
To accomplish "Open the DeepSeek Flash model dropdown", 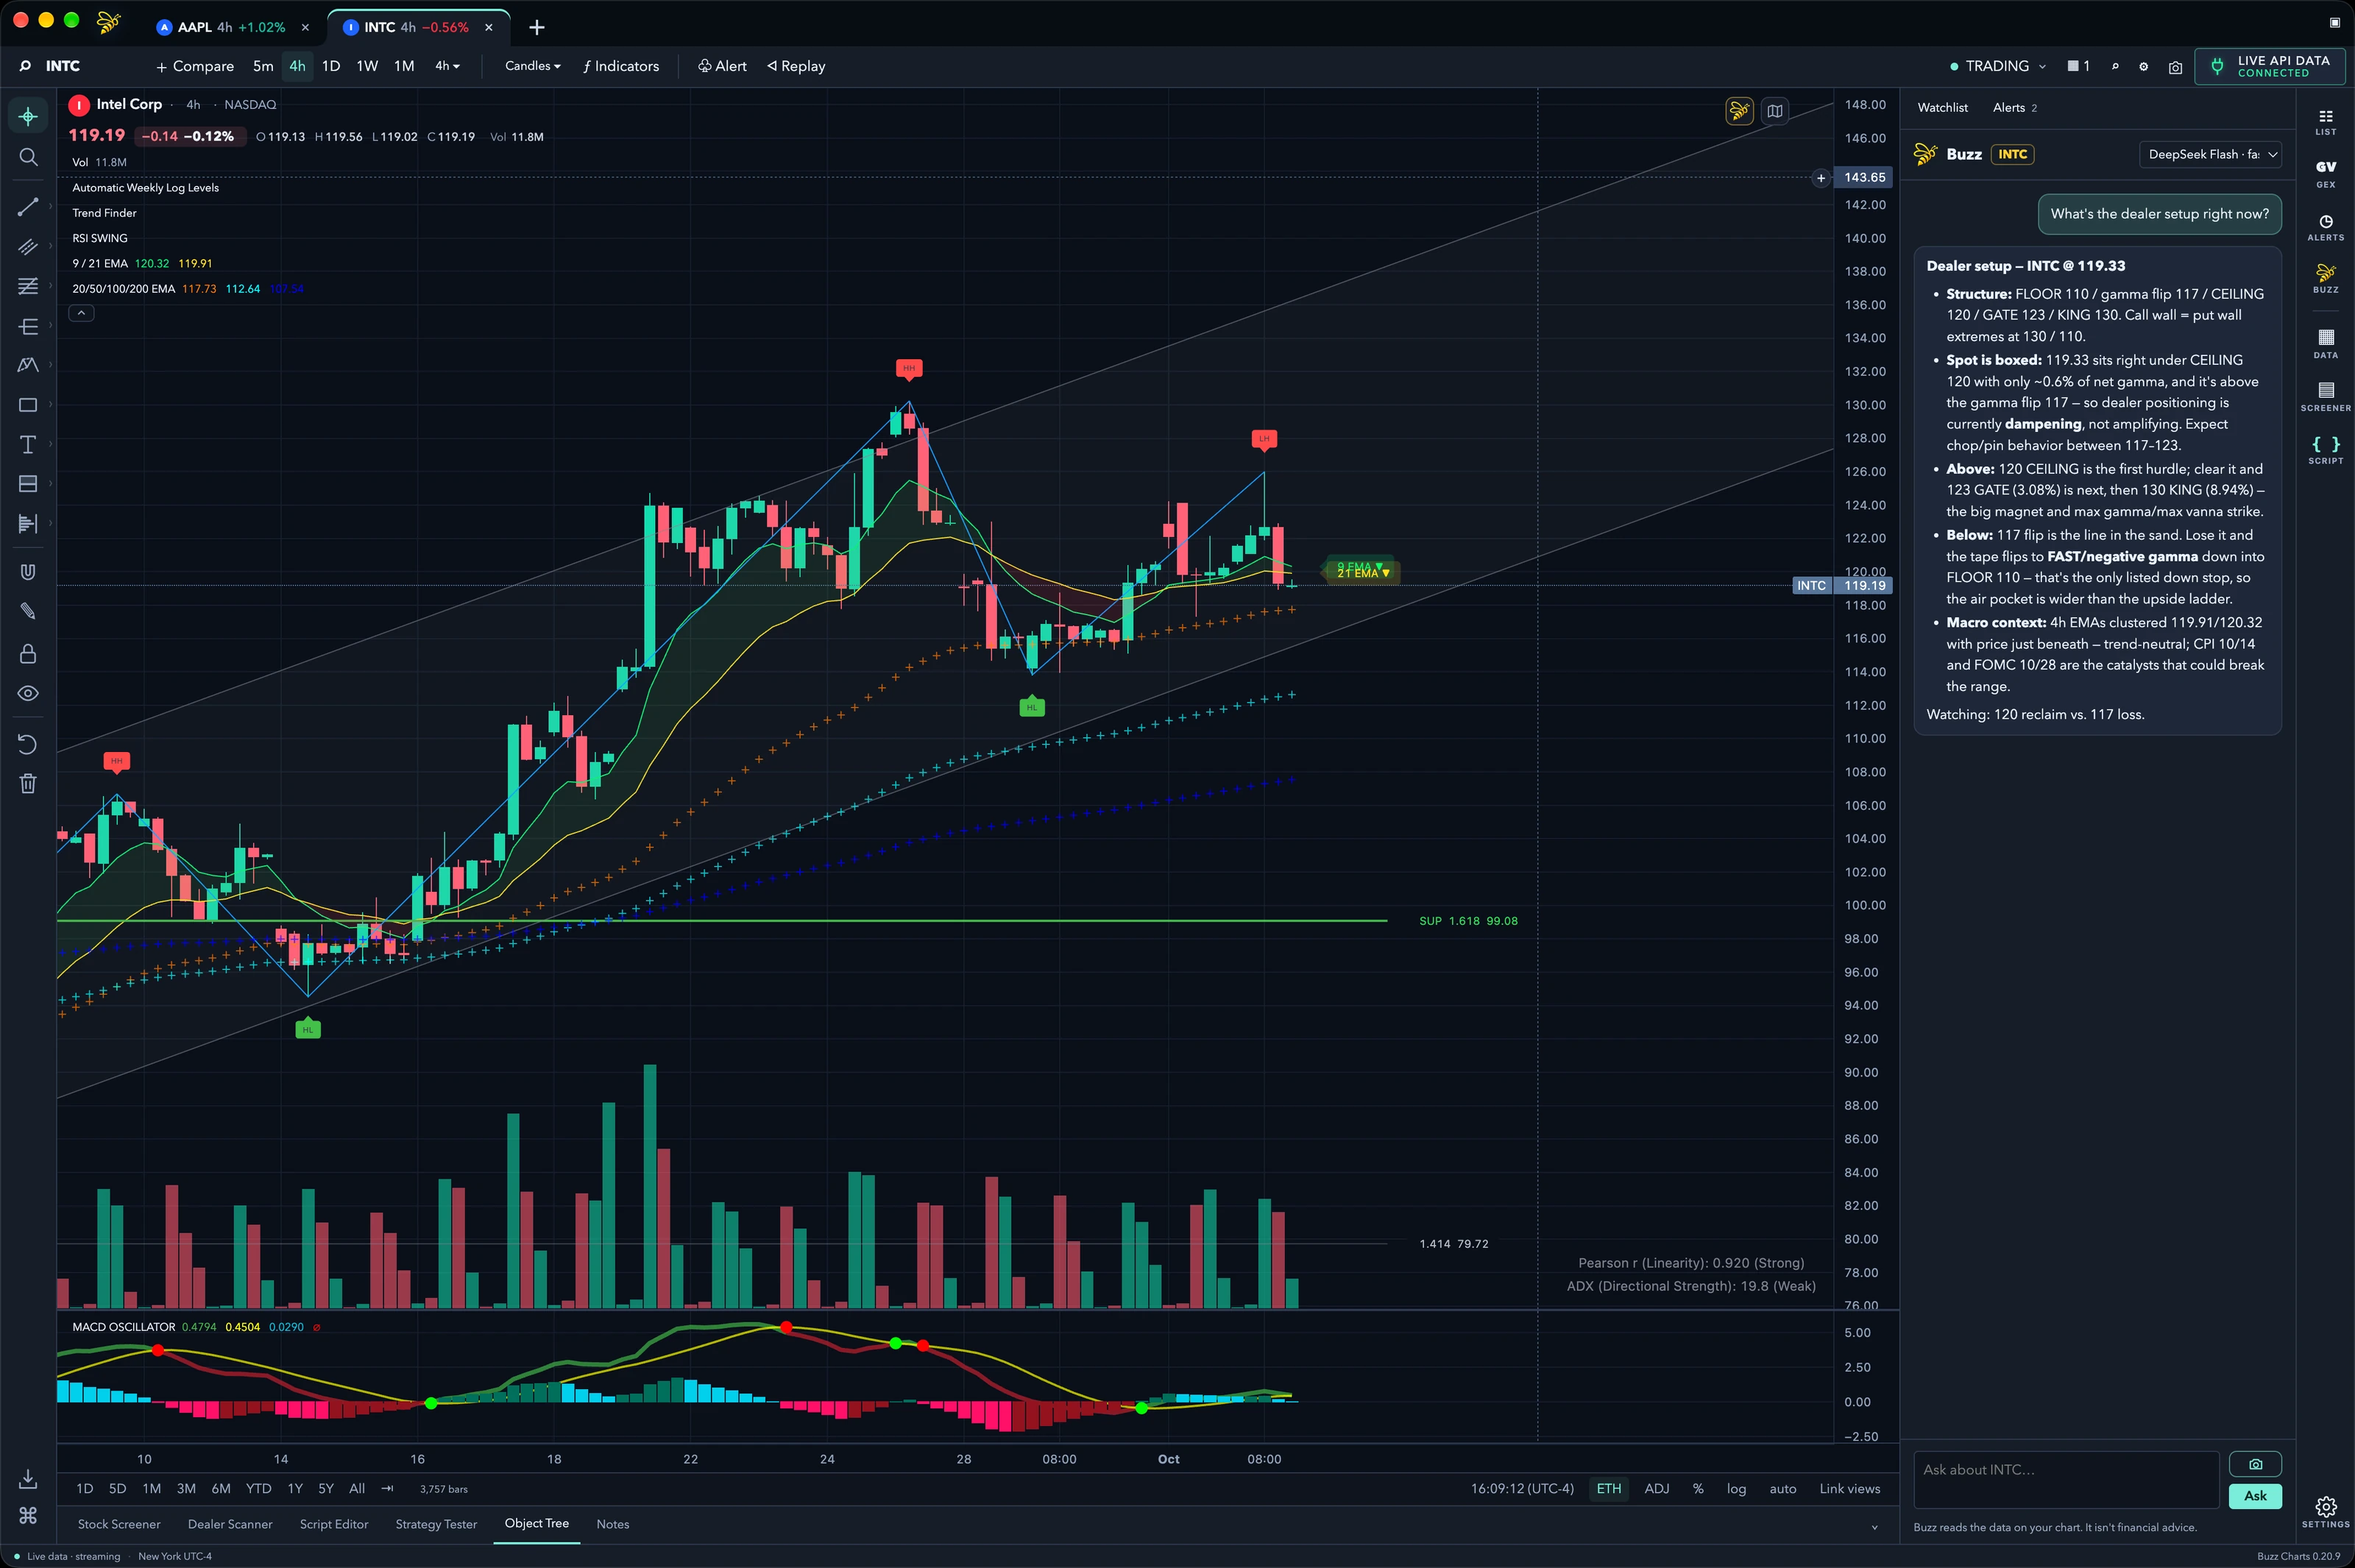I will point(2210,154).
